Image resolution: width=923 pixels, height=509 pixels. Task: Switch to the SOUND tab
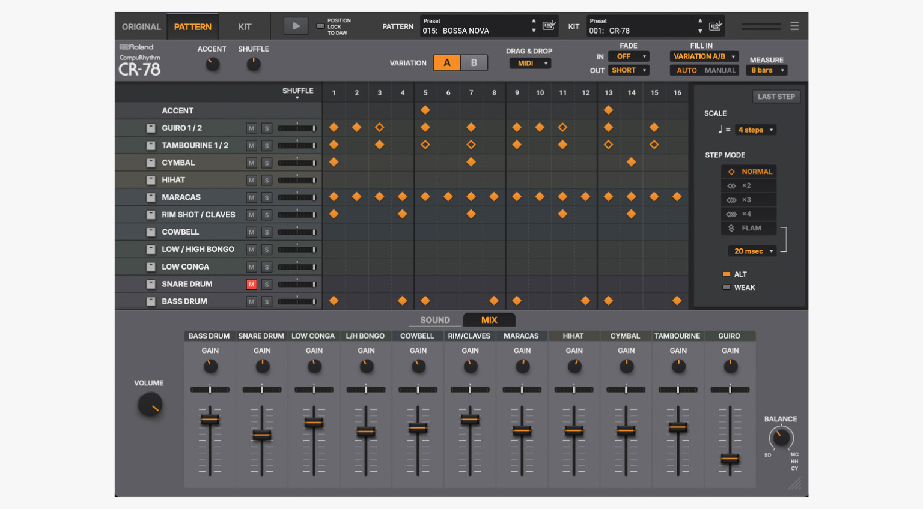coord(434,320)
